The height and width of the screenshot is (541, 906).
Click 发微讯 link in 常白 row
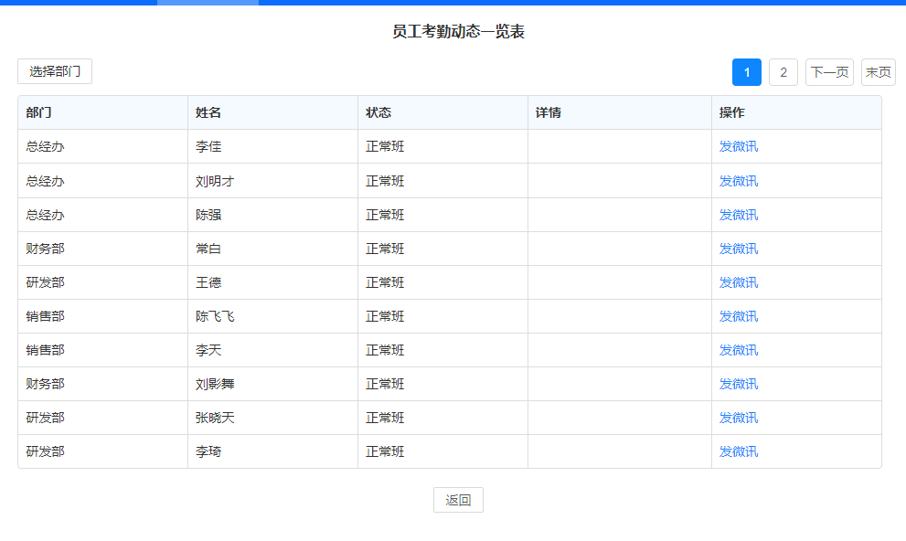738,249
